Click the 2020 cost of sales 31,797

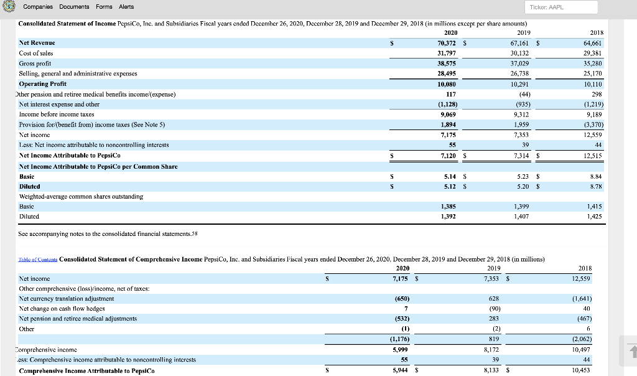pyautogui.click(x=447, y=54)
